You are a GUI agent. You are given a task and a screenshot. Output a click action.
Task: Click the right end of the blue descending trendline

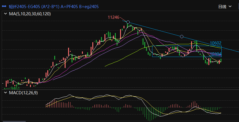click(238, 52)
